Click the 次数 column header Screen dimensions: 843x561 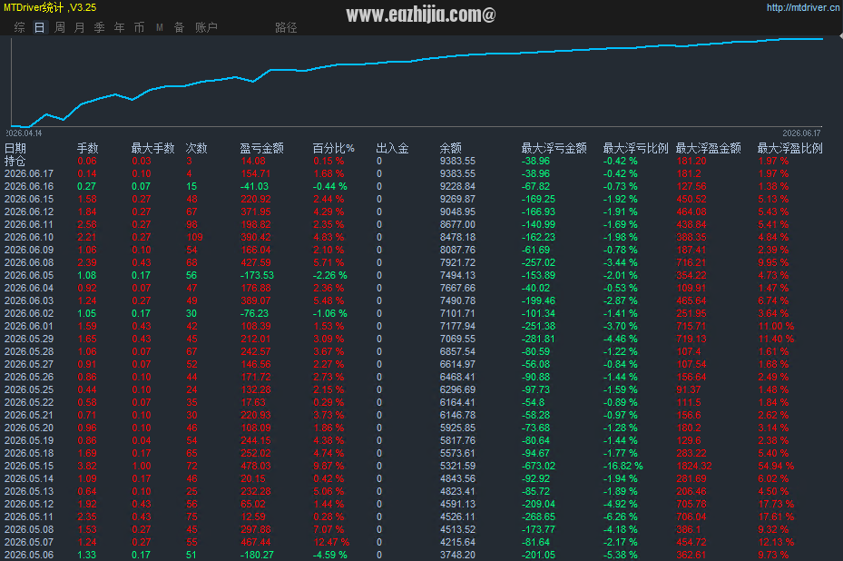click(x=196, y=148)
